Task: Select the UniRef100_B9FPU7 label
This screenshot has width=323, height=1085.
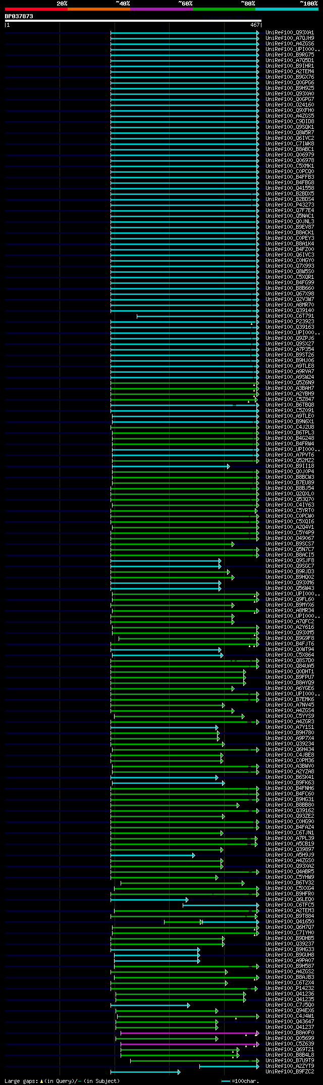Action: click(290, 677)
